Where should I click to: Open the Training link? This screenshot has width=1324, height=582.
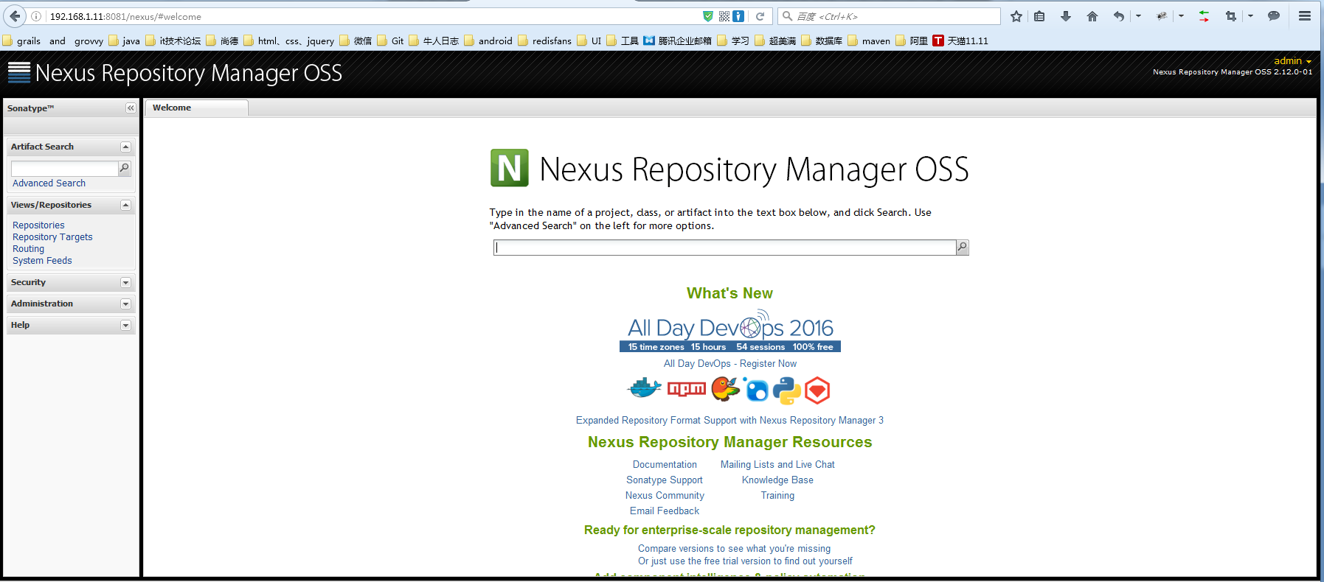(777, 496)
